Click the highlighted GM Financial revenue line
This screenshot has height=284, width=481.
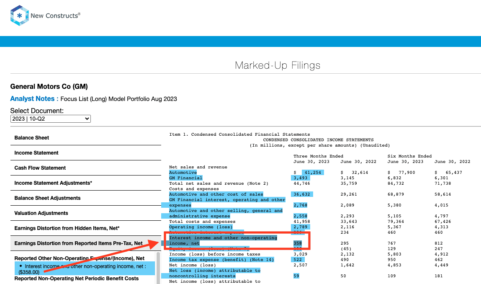(185, 178)
